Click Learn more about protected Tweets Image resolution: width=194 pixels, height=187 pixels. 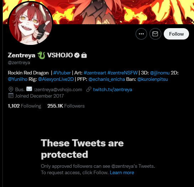click(122, 172)
